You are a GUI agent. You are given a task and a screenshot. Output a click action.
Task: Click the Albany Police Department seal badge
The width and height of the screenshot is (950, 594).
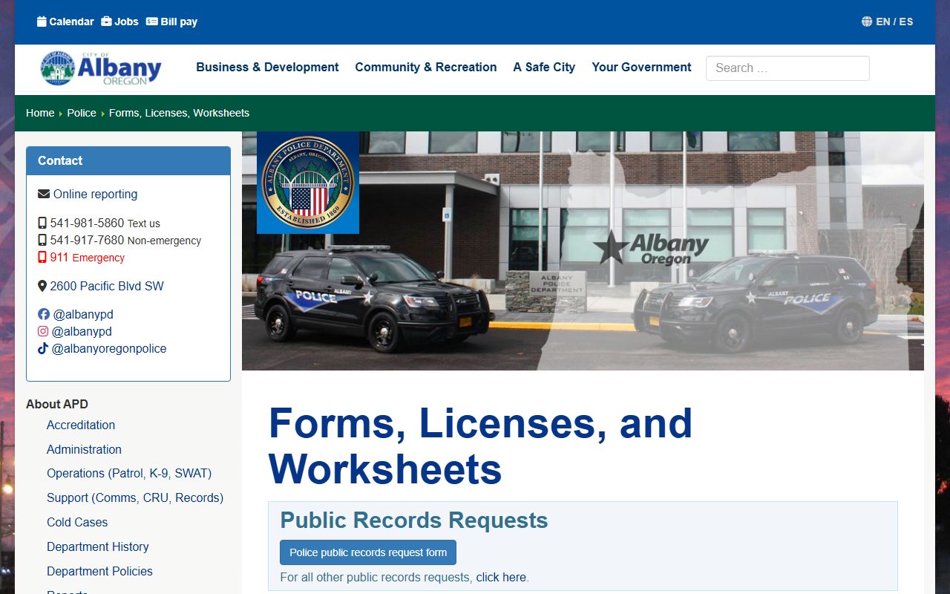308,183
